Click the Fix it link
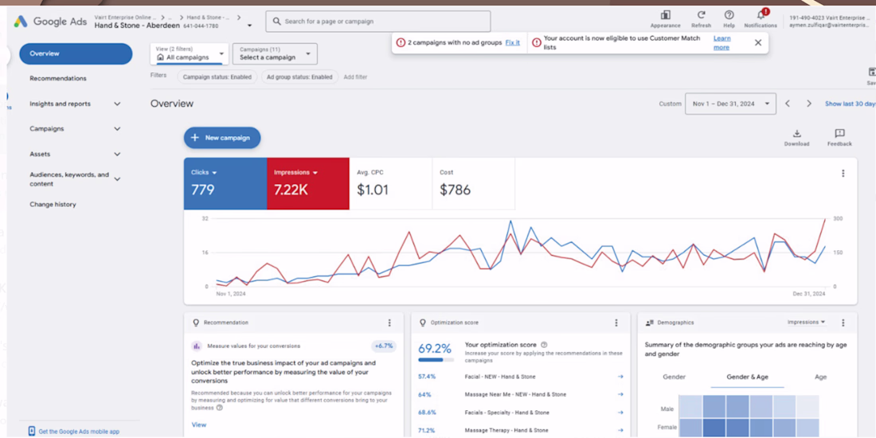876x438 pixels. click(x=512, y=42)
